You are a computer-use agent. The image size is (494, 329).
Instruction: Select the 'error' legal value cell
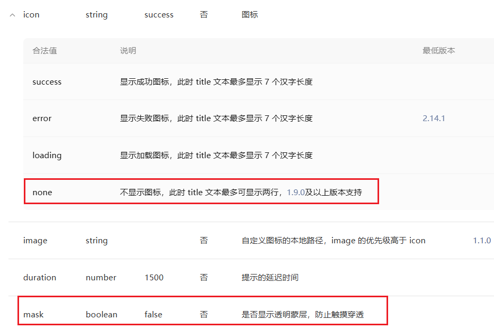point(42,118)
